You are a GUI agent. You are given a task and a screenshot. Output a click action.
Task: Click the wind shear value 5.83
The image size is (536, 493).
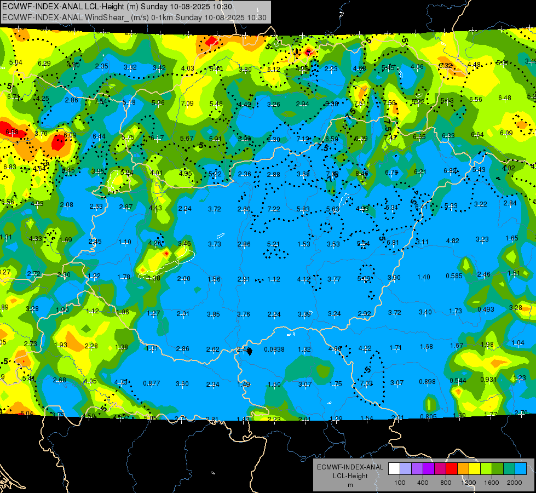303,209
